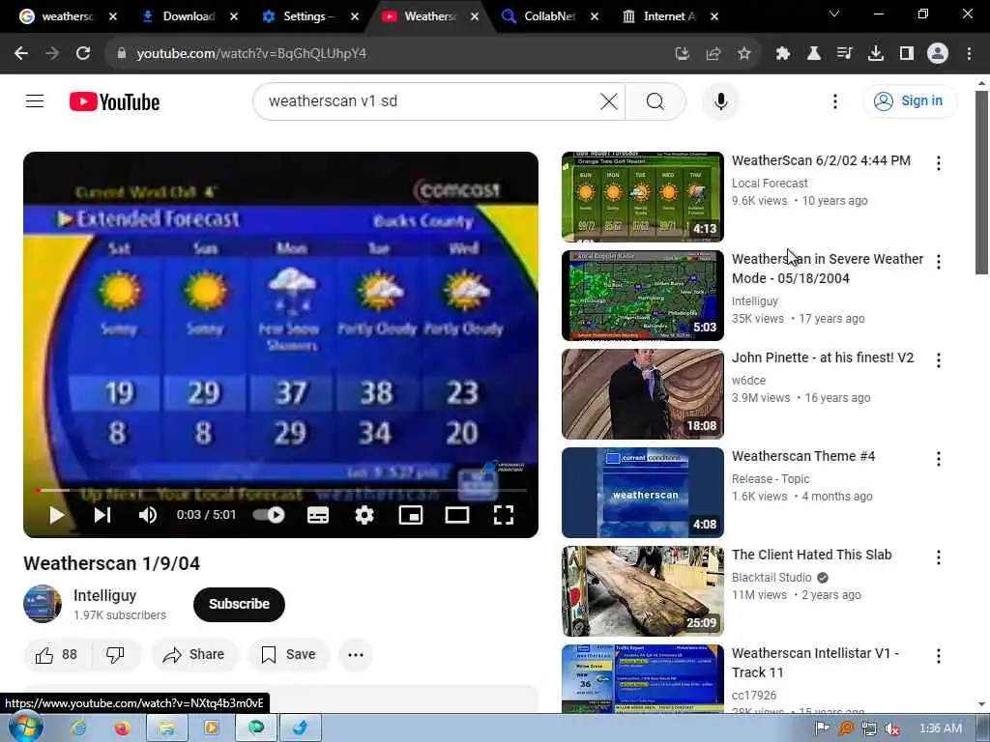Toggle the autoplay switch
This screenshot has width=990, height=742.
click(269, 515)
